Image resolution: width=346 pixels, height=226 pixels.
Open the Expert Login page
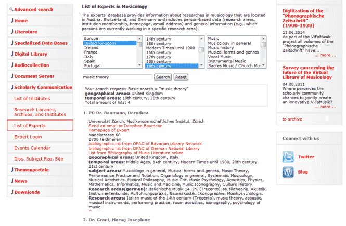tap(28, 136)
